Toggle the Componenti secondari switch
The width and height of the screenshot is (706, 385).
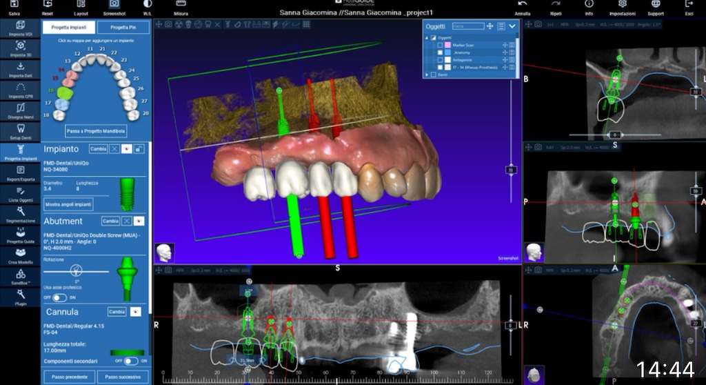(130, 361)
